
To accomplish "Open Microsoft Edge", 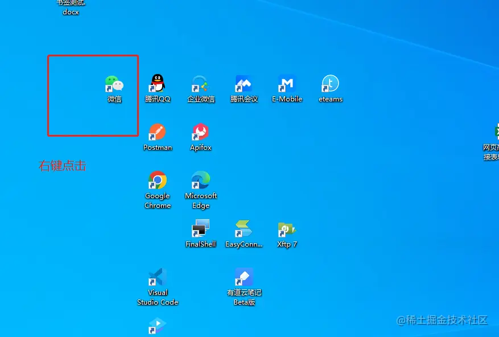I will [x=201, y=180].
